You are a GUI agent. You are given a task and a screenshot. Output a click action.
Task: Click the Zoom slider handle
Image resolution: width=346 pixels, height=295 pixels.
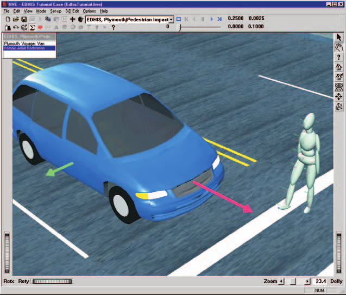pyautogui.click(x=293, y=281)
